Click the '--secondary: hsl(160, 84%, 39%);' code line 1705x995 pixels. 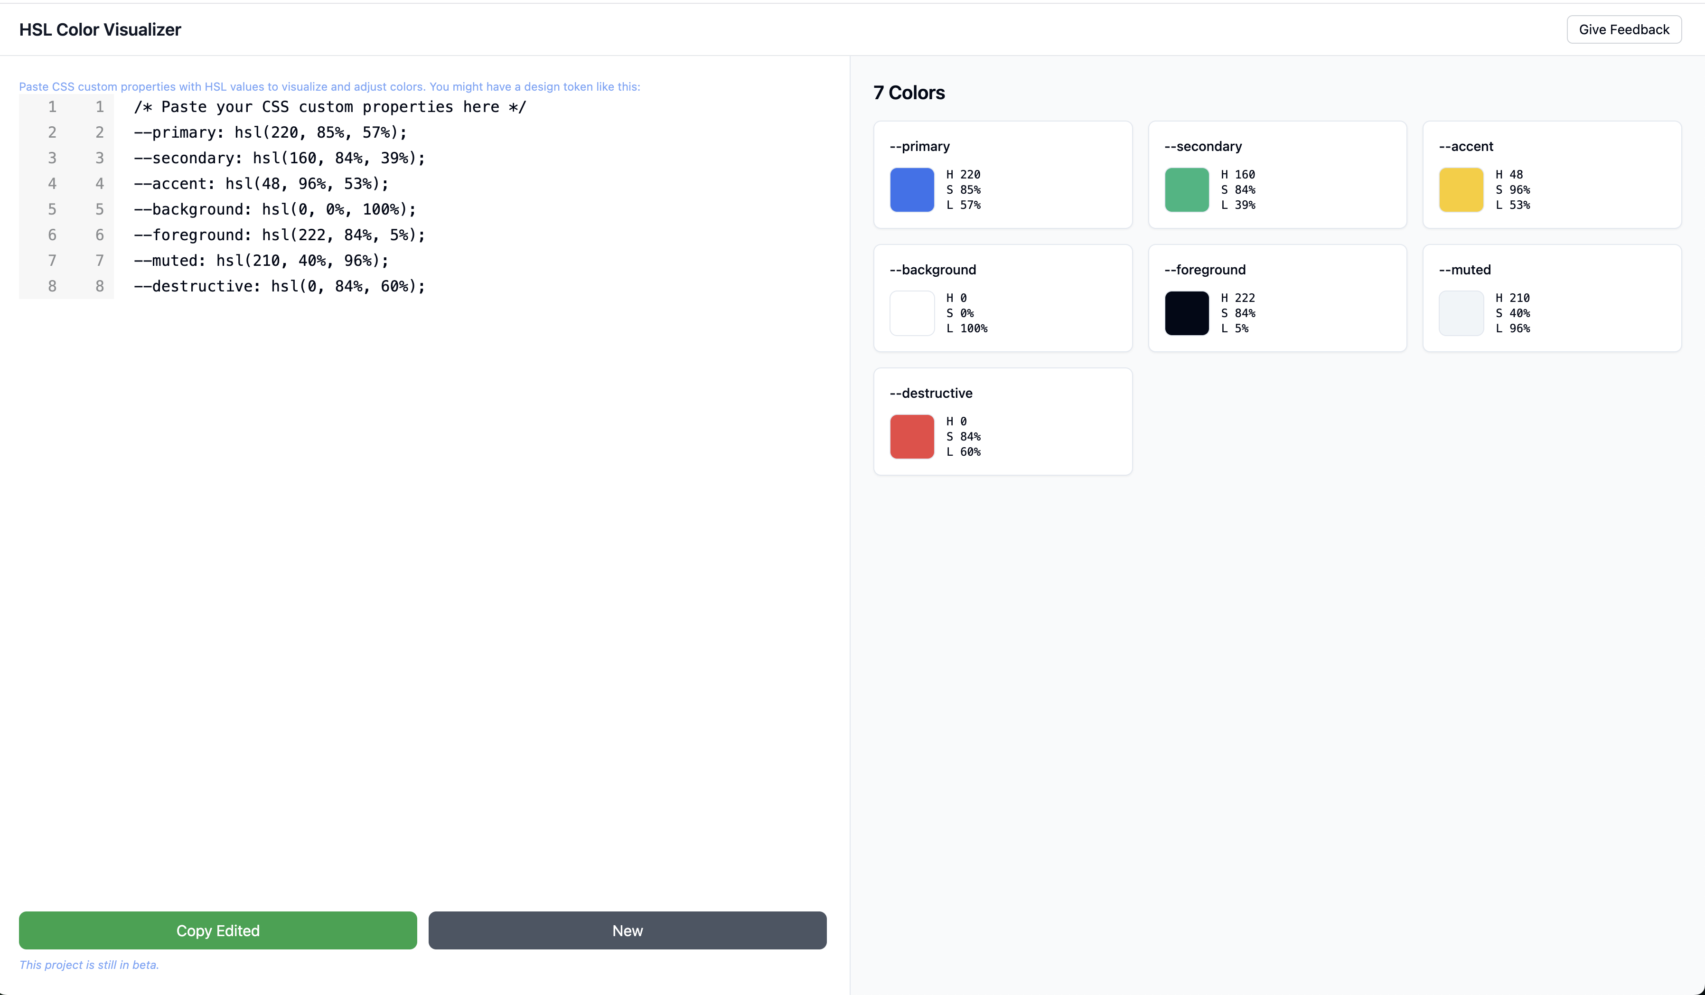(280, 159)
